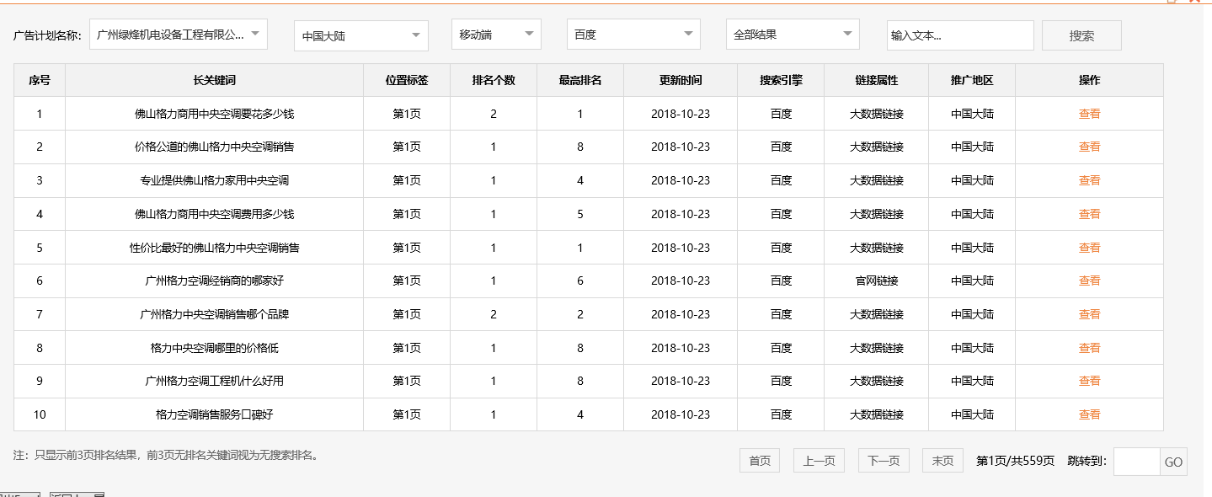Screen dimensions: 1212x497
Task: Open the 全部结果 results filter dropdown
Action: (x=792, y=35)
